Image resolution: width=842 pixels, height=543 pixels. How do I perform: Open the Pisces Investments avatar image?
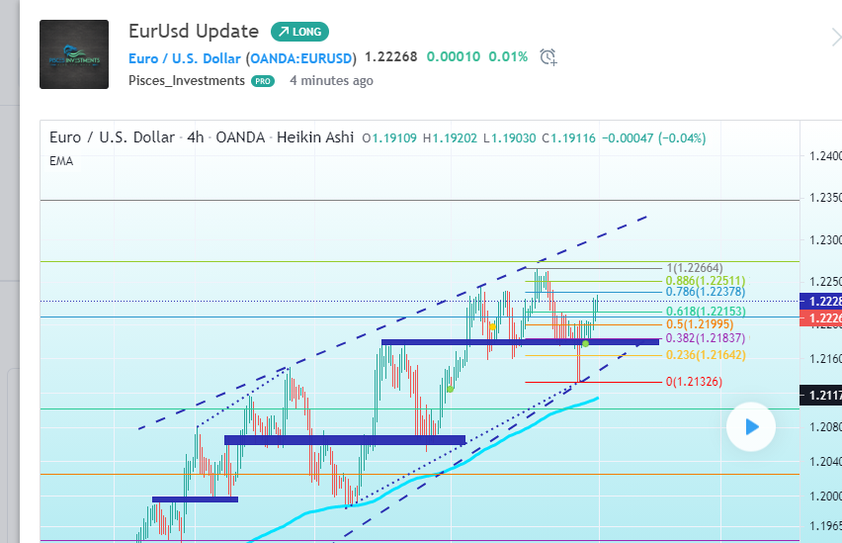coord(74,54)
